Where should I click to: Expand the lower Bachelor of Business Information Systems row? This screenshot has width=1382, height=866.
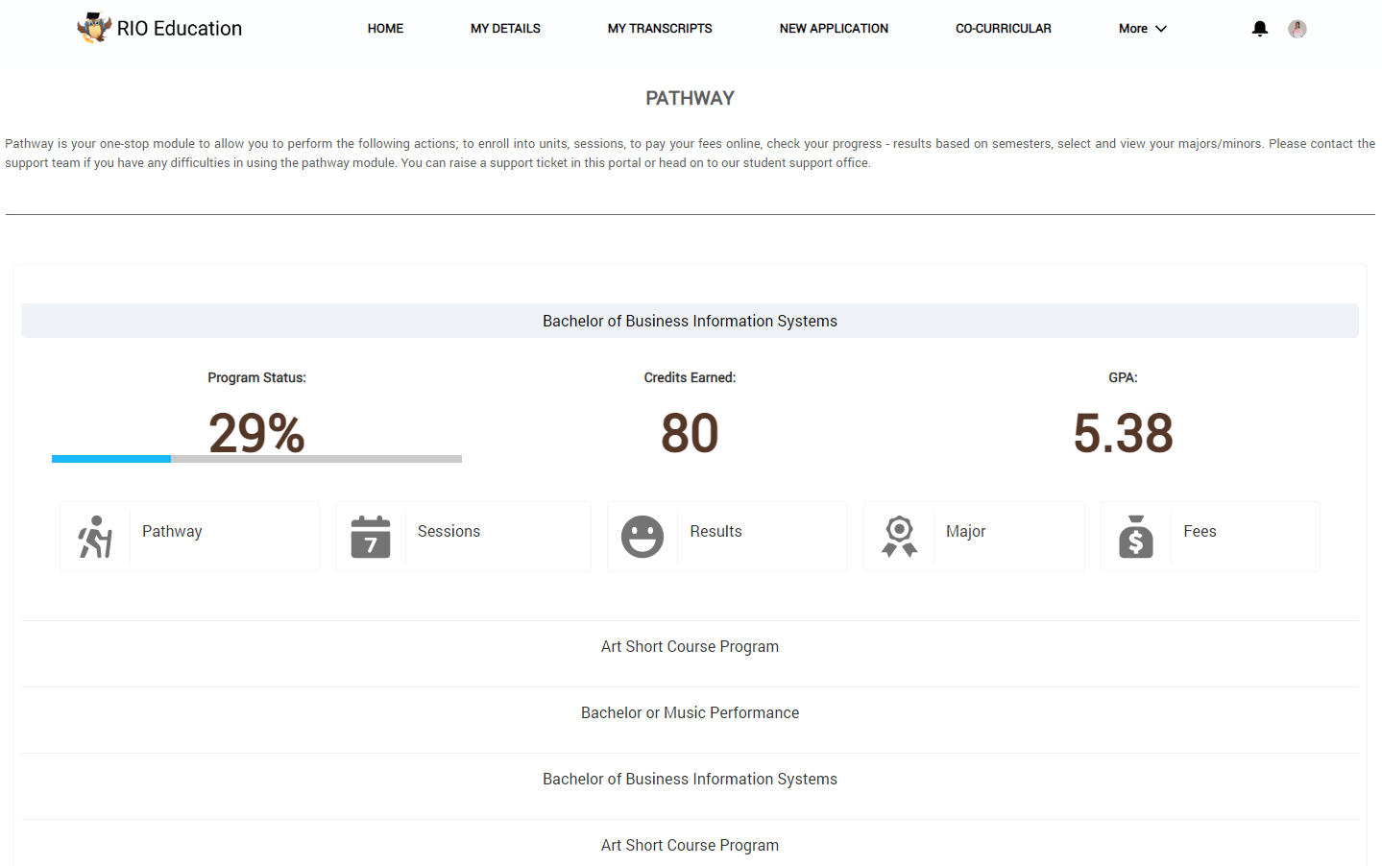click(690, 779)
